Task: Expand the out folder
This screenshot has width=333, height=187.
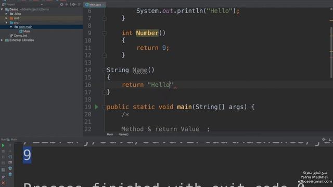Action: (6, 18)
